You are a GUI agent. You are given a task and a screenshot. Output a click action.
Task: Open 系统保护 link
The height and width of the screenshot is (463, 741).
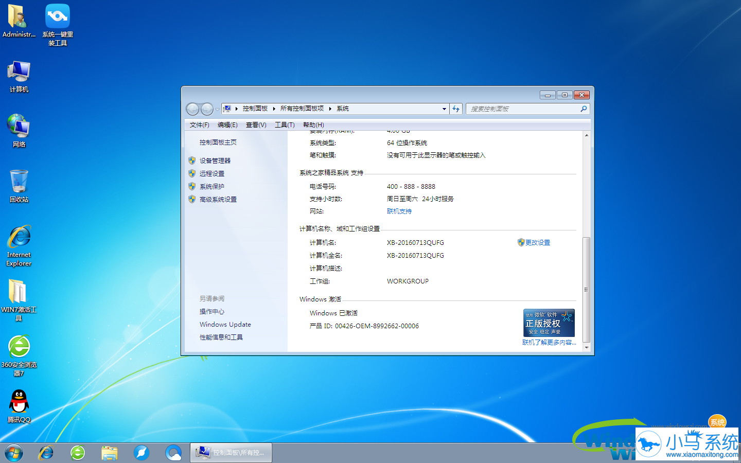[212, 187]
